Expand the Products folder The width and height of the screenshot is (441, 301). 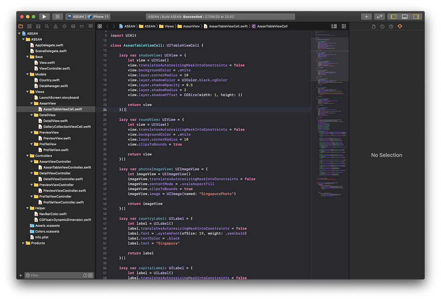coord(23,243)
